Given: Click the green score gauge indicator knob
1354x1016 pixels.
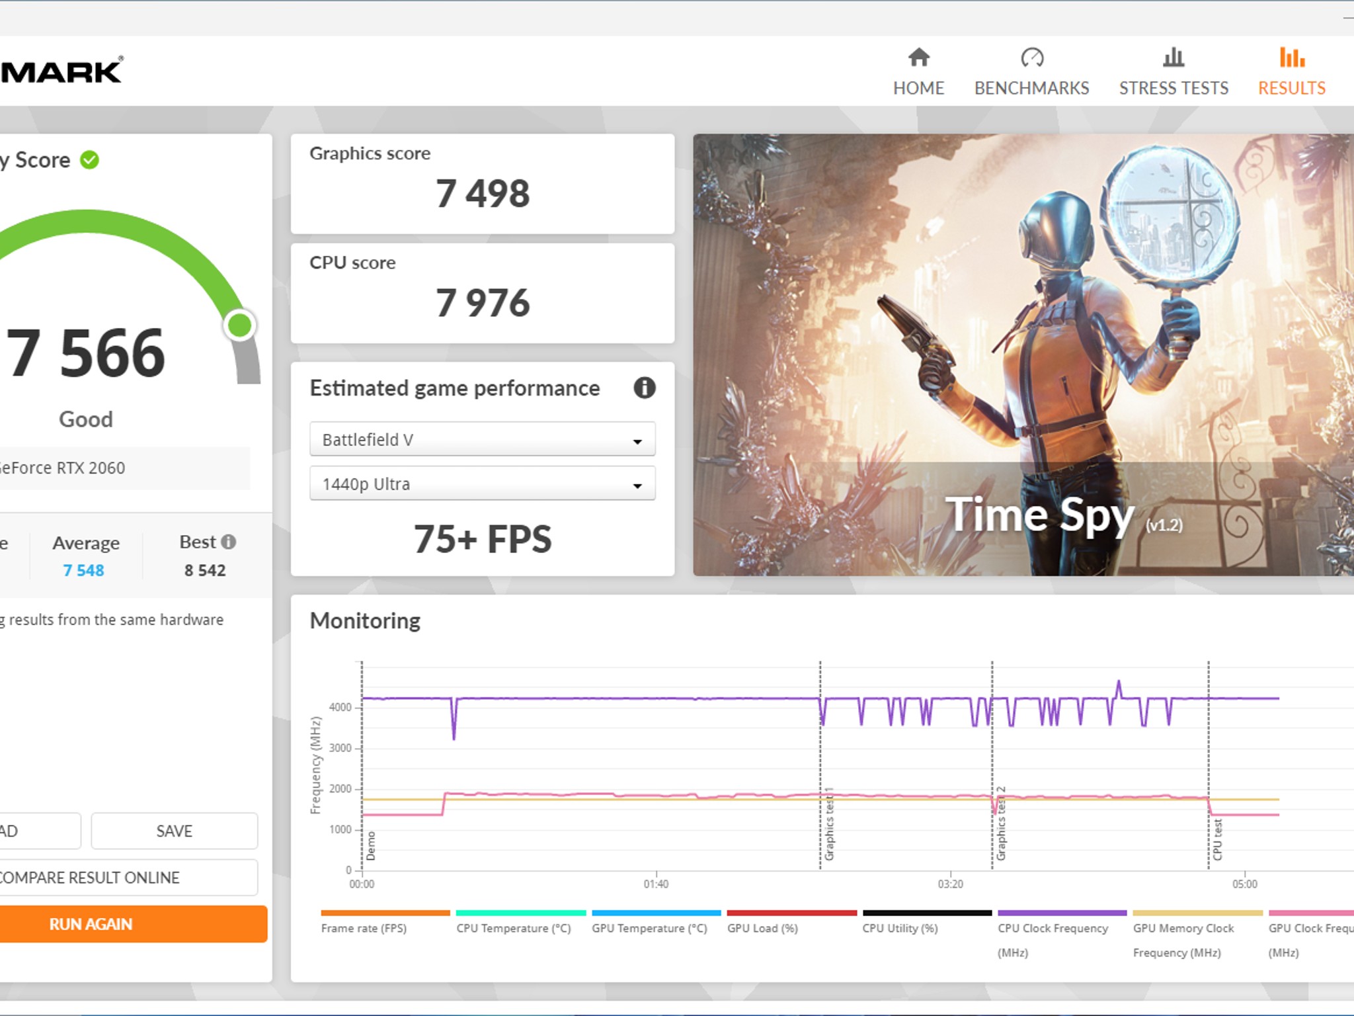Looking at the screenshot, I should pos(240,325).
